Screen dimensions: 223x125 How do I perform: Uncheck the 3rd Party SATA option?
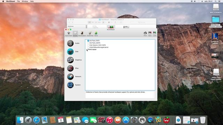pos(88,41)
